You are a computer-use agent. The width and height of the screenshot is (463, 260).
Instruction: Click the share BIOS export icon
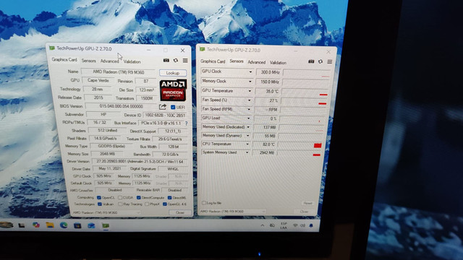coord(163,107)
